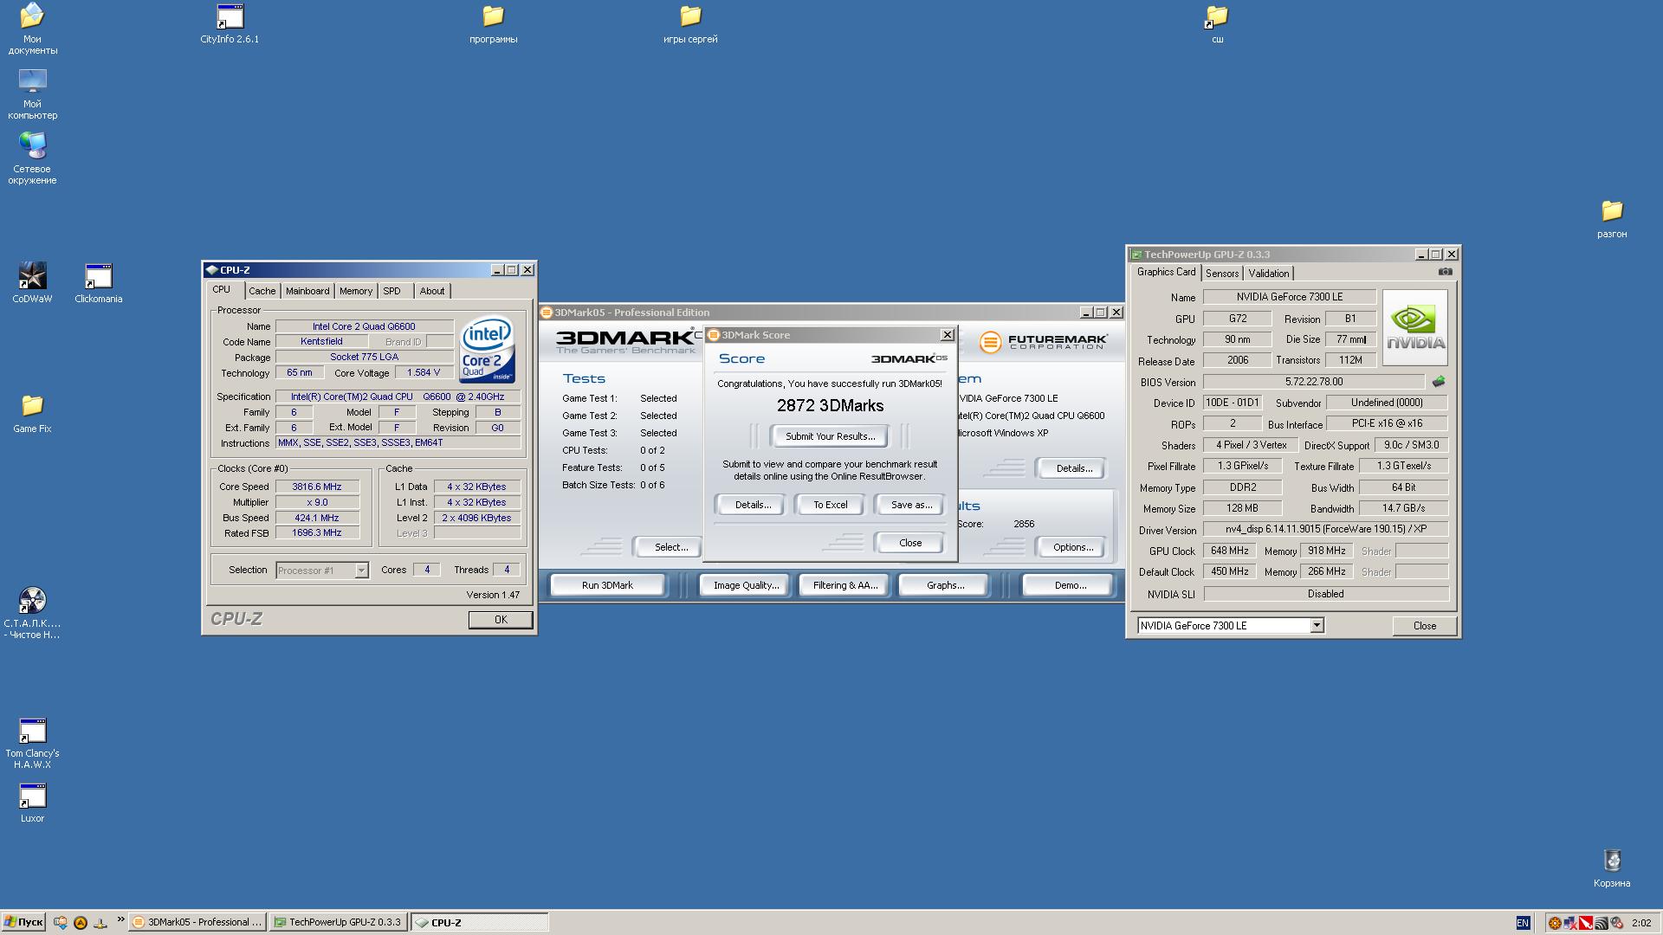Launch the CoDWaW shortcut
Screen dimensions: 1663x935
[32, 283]
